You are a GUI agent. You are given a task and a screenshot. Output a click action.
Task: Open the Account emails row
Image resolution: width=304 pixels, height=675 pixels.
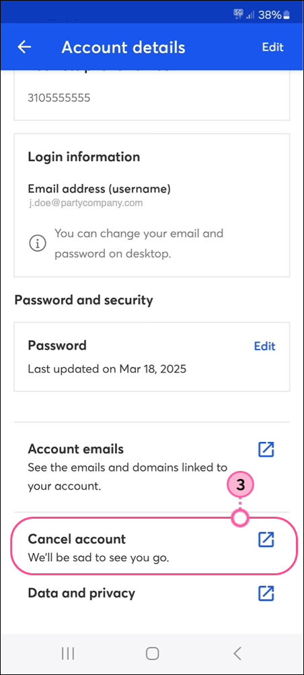click(152, 468)
